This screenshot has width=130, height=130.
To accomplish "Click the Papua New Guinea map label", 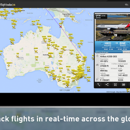I will (66, 15).
